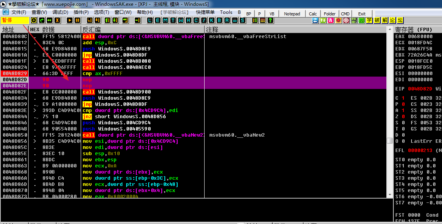Open Memory map via M icon
The height and width of the screenshot is (224, 442).
166,20
